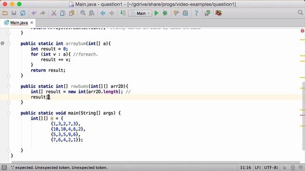Close the Main.java tab
This screenshot has height=171, width=305.
32,23
